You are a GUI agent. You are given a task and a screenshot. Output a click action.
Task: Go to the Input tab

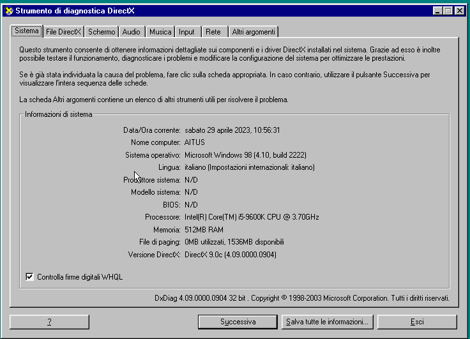186,32
